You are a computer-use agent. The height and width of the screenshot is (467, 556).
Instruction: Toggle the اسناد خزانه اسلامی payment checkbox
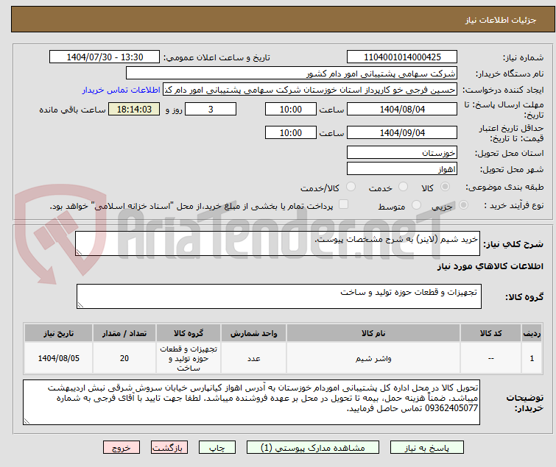click(343, 204)
